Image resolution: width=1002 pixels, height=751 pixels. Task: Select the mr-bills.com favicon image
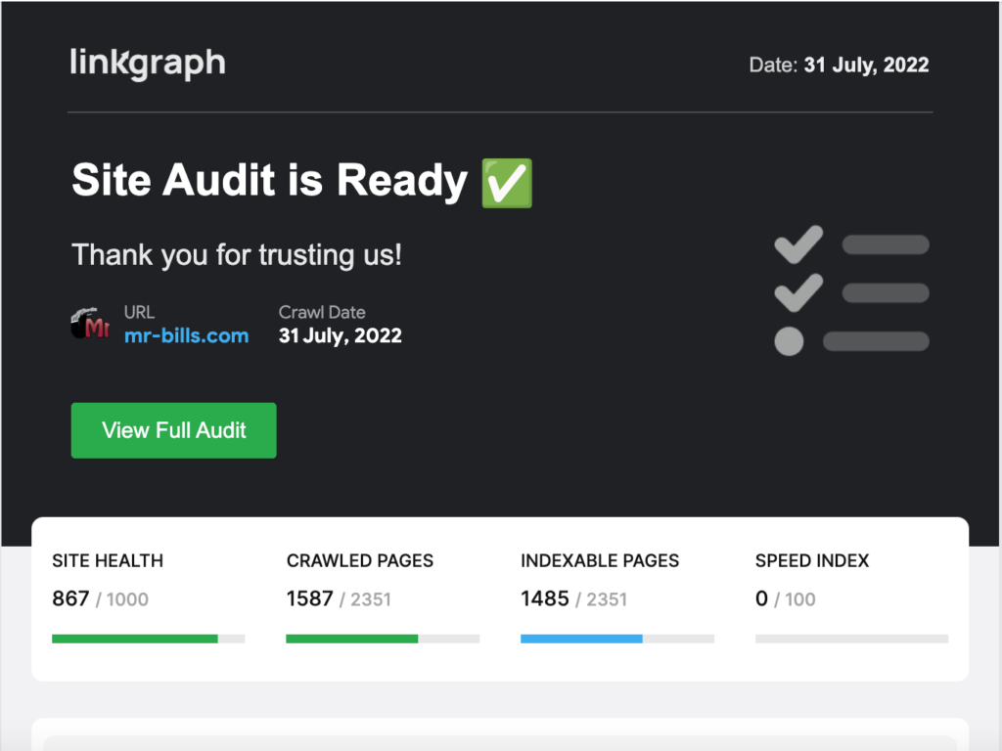[x=89, y=325]
